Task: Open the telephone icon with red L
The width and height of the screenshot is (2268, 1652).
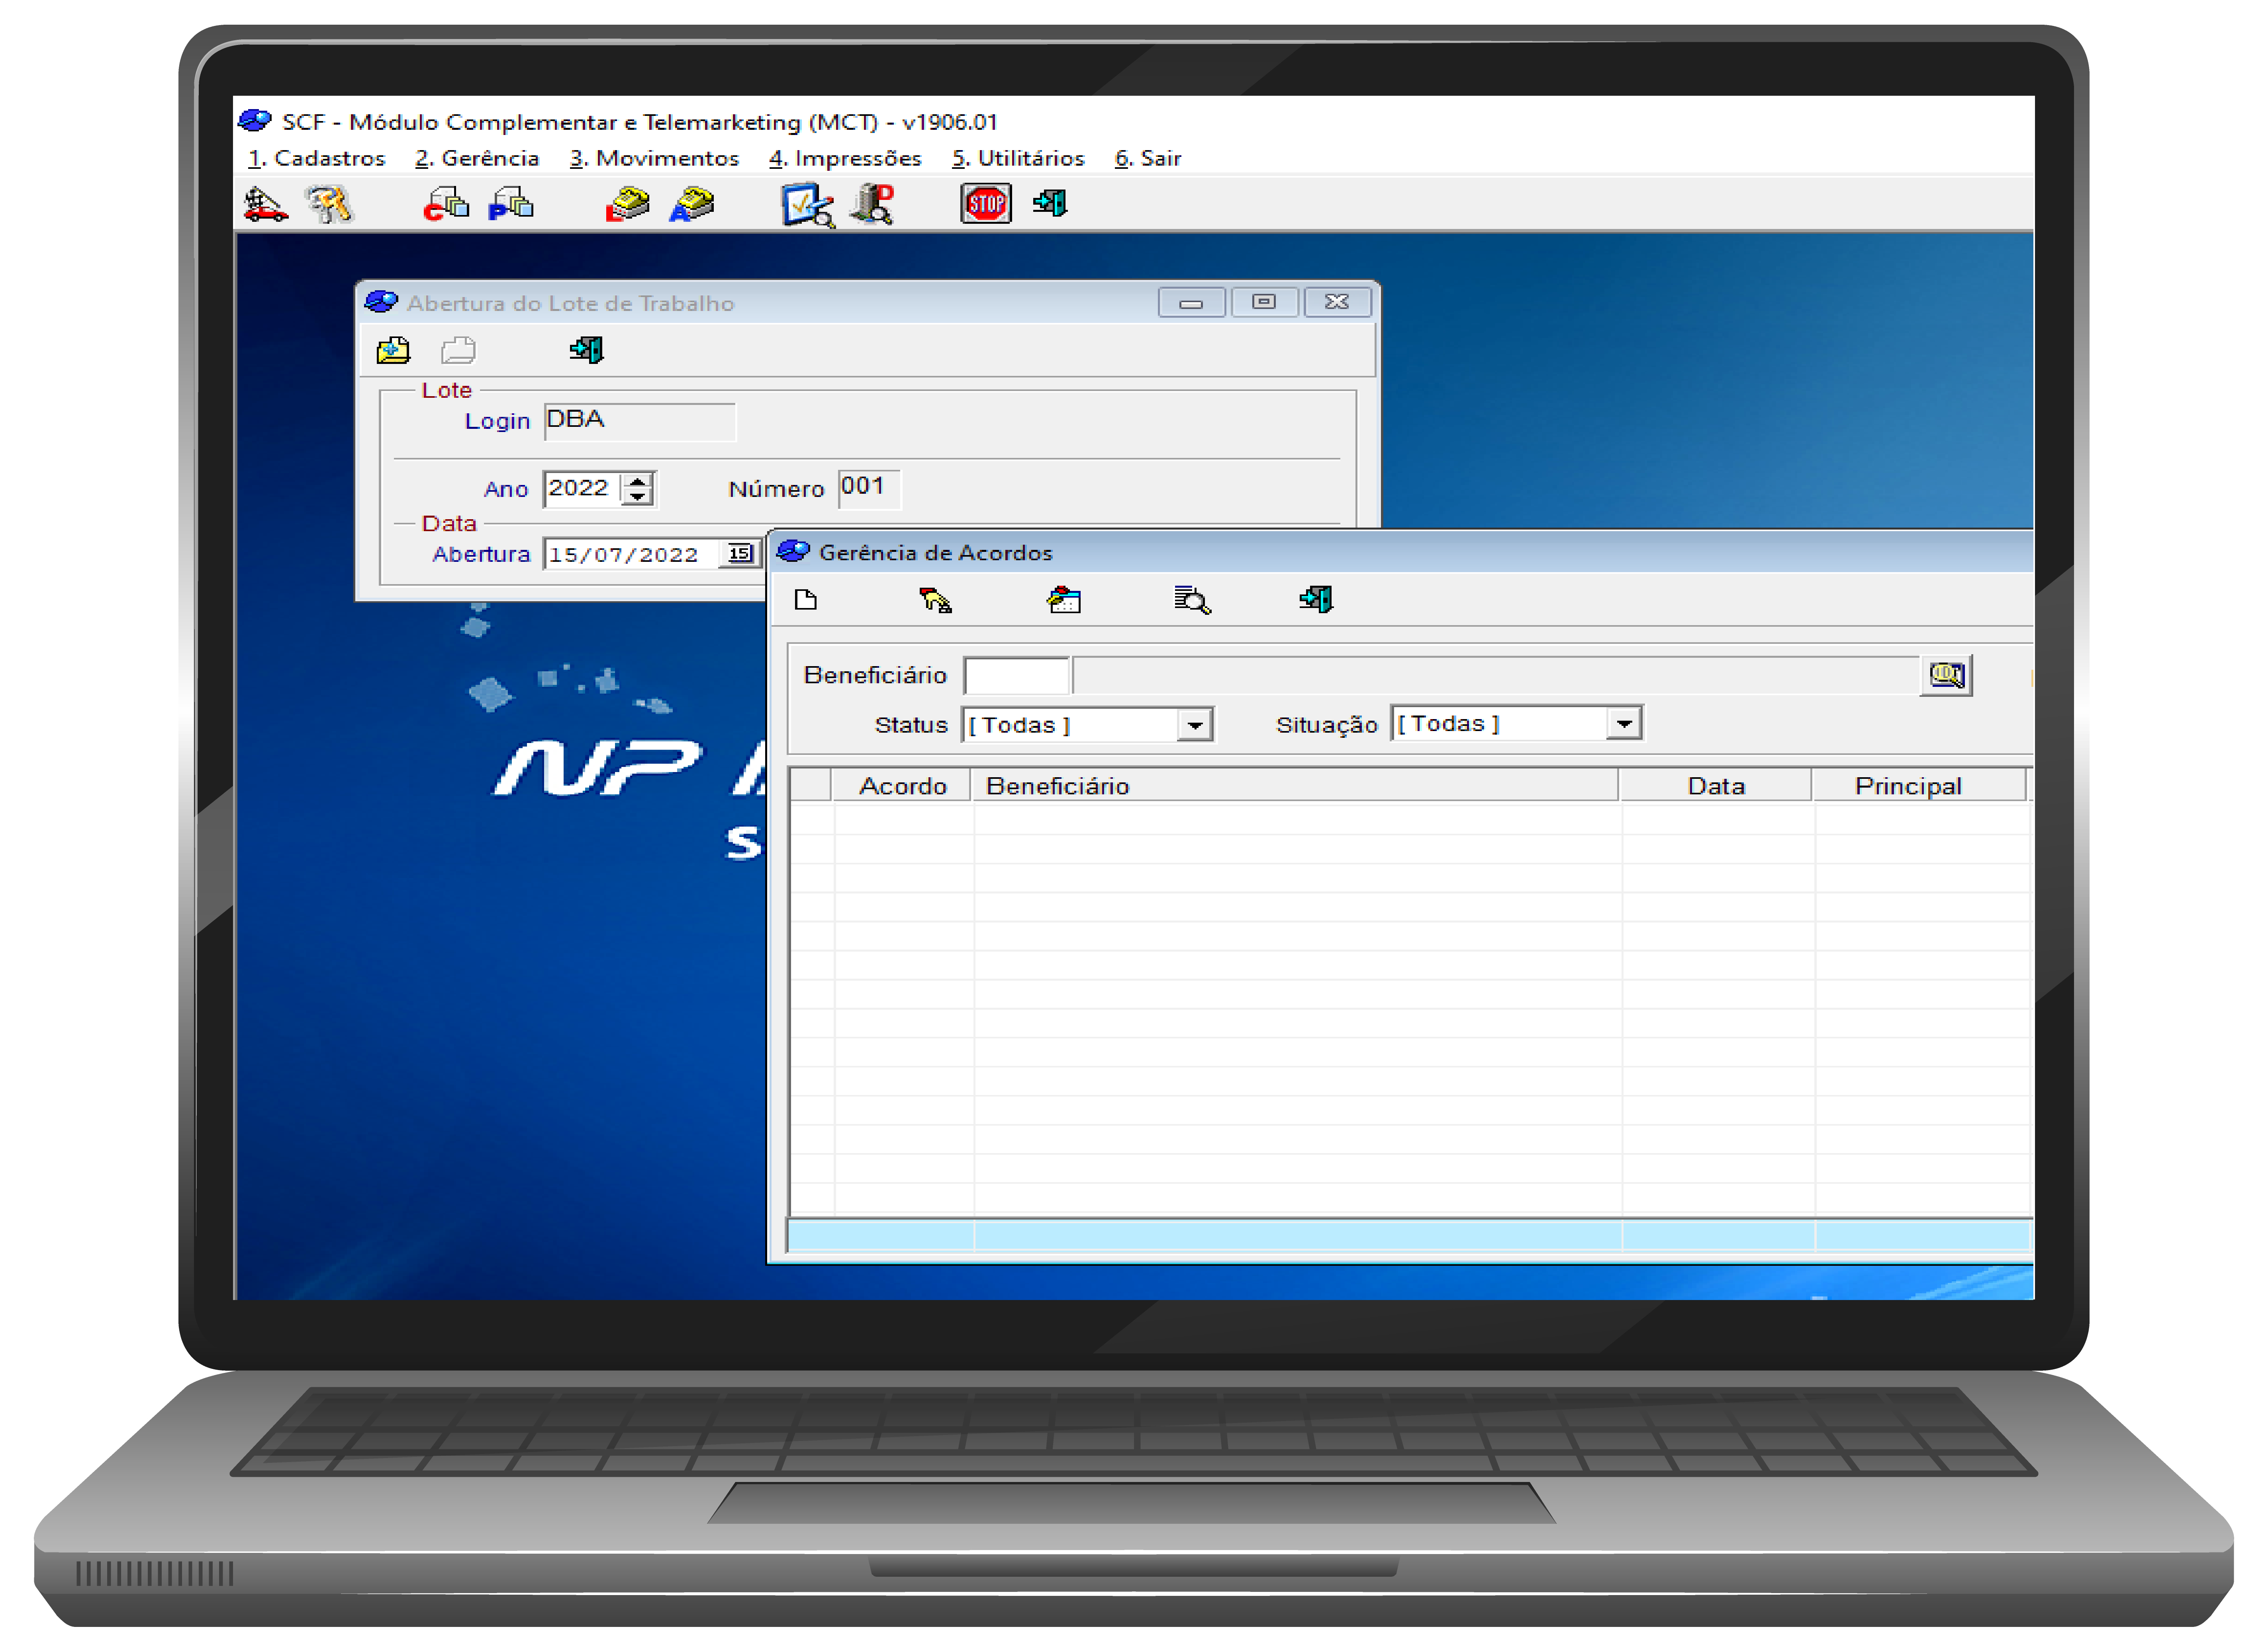Action: (627, 204)
